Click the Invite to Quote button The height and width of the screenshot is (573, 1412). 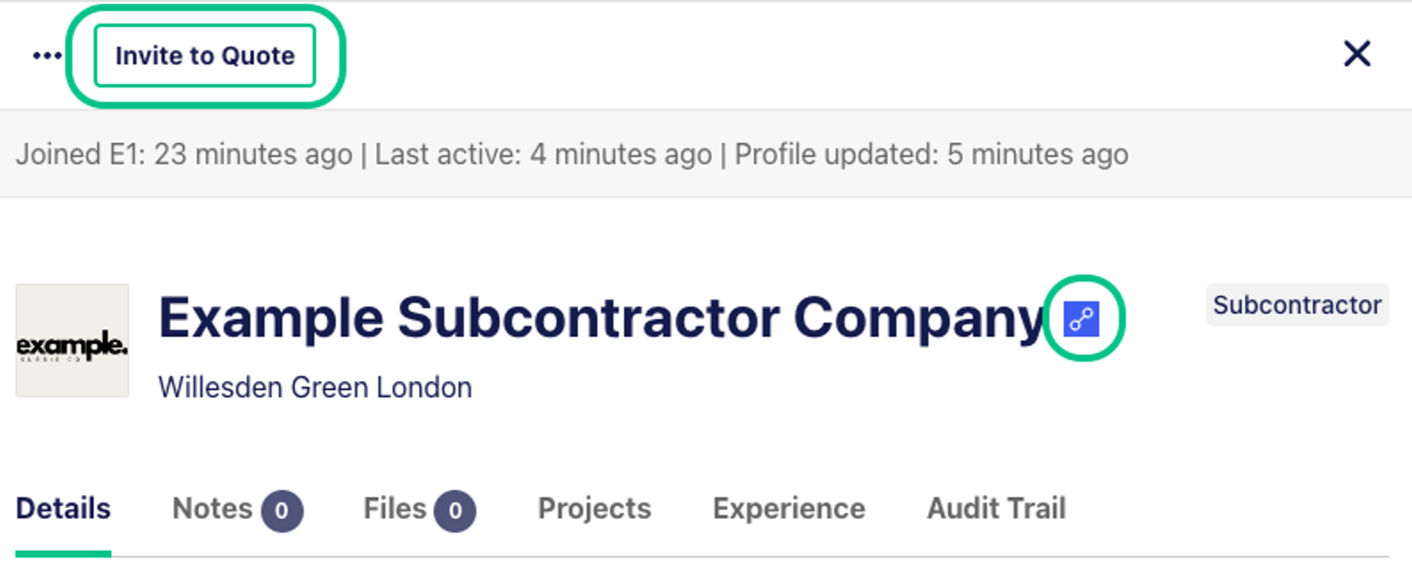tap(205, 55)
